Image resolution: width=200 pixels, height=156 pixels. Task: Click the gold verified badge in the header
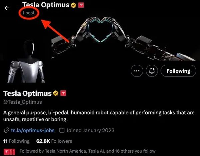pos(73,5)
